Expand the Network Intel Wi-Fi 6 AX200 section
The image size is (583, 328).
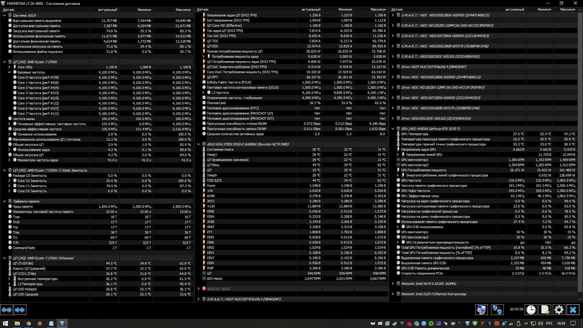tap(393, 284)
